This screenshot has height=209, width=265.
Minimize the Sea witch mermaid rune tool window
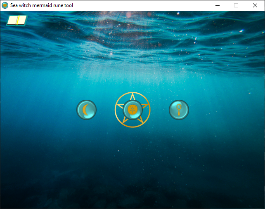pos(218,5)
